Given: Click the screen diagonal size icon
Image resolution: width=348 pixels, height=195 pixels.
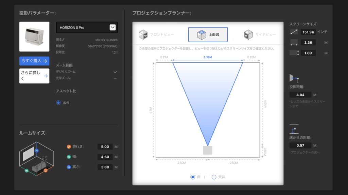Looking at the screenshot, I should pos(294,32).
